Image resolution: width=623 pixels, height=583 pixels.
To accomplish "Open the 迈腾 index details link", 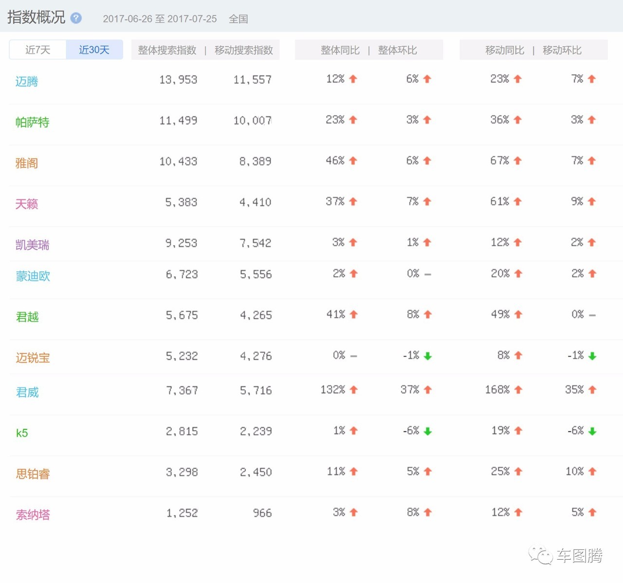I will pyautogui.click(x=27, y=82).
